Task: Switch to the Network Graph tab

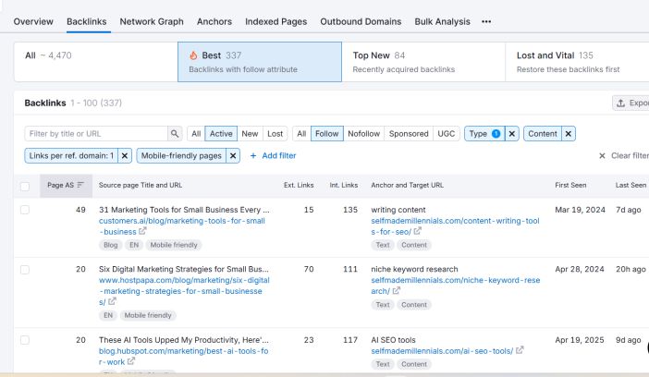Action: pos(152,21)
